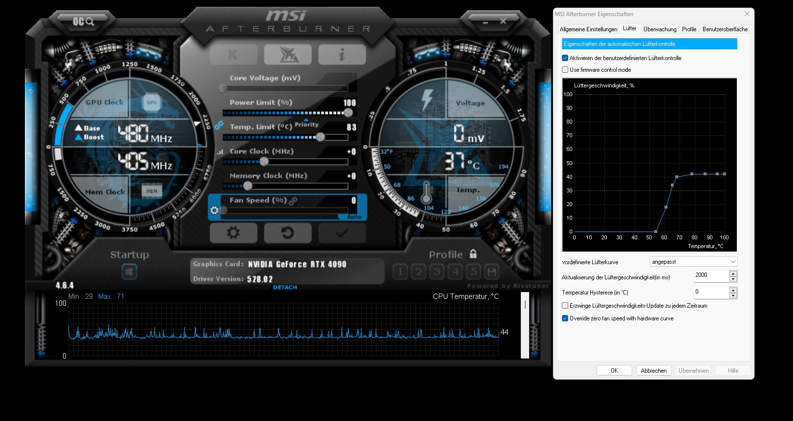Image resolution: width=793 pixels, height=421 pixels.
Task: Toggle apply at Windows startup icon
Action: (x=129, y=271)
